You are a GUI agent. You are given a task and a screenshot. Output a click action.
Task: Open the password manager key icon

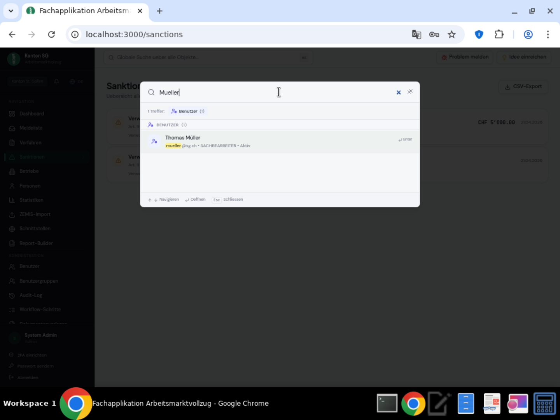pyautogui.click(x=434, y=35)
